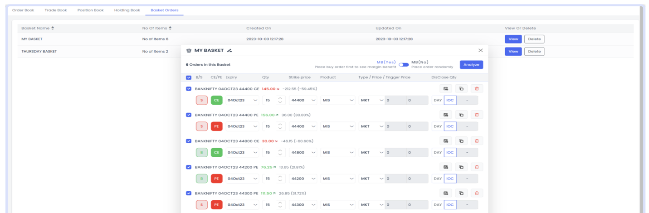
Task: Click the pencil icon beside MY BASKET title
Action: [229, 50]
